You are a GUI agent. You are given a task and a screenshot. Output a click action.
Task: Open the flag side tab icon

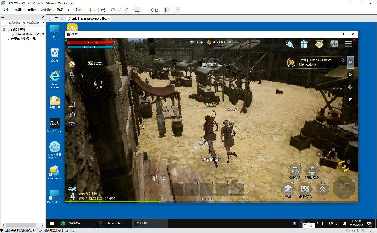tap(350, 100)
